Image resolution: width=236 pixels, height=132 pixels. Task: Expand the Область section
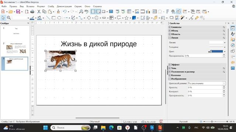(170, 34)
